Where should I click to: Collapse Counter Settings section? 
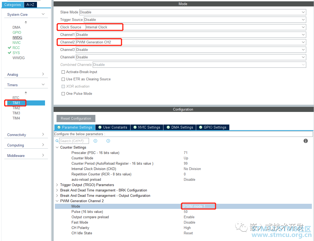pyautogui.click(x=57, y=147)
